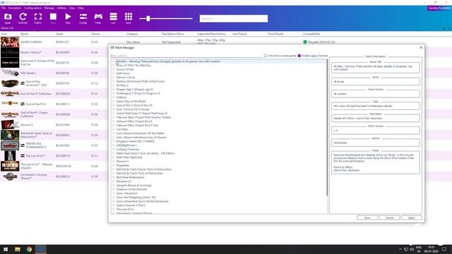Image resolution: width=452 pixels, height=254 pixels.
Task: Tick Only show owned games checkbox
Action: pos(266,56)
